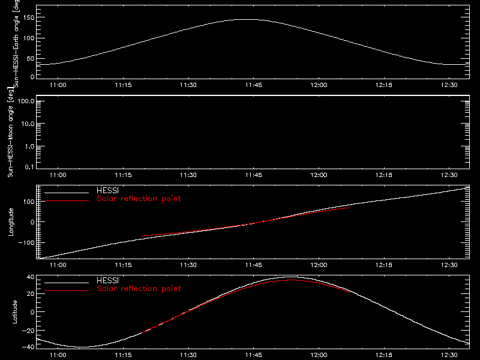This screenshot has height=360, width=480.
Task: Click white HESSI legend line in Longitude plot
Action: click(67, 193)
